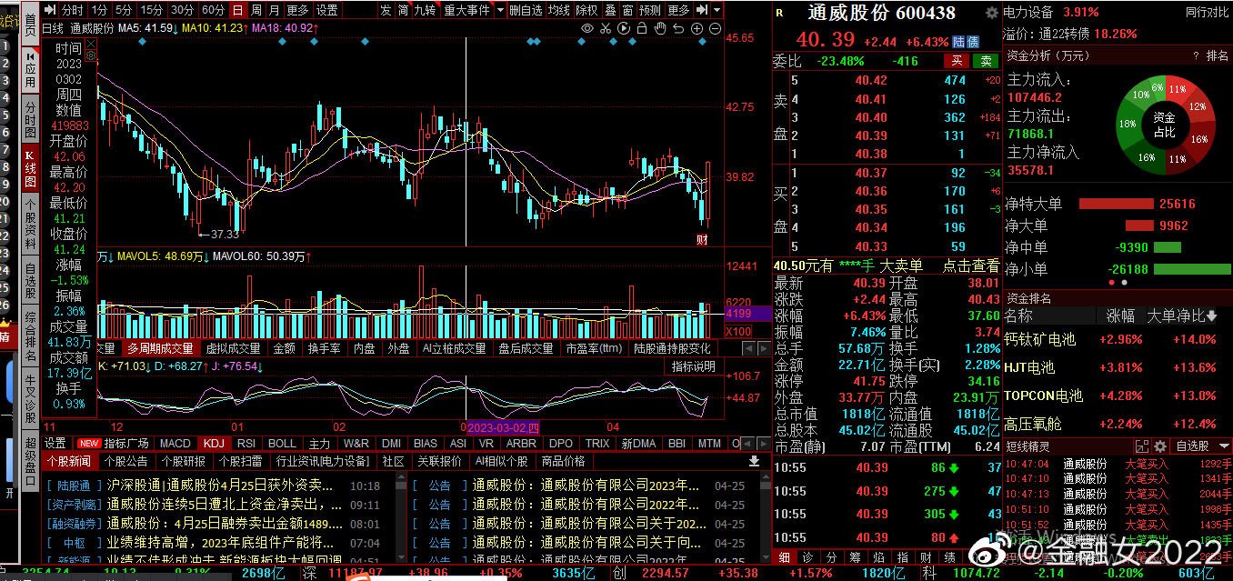Select the MACD indicator tab
The image size is (1233, 581).
tap(175, 444)
